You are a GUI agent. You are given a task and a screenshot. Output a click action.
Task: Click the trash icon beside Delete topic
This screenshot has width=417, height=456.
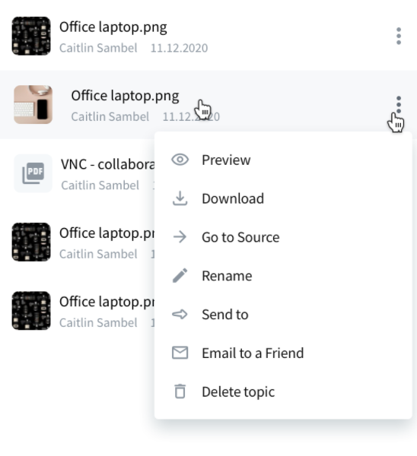coord(180,391)
